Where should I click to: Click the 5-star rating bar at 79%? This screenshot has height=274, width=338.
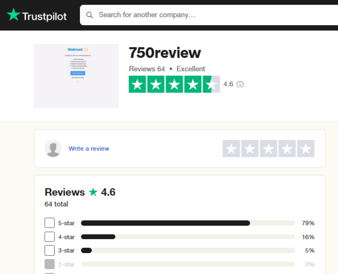188,223
